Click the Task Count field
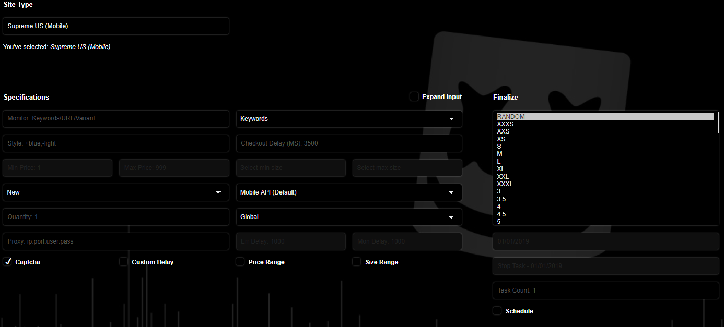Image resolution: width=724 pixels, height=327 pixels. (606, 290)
